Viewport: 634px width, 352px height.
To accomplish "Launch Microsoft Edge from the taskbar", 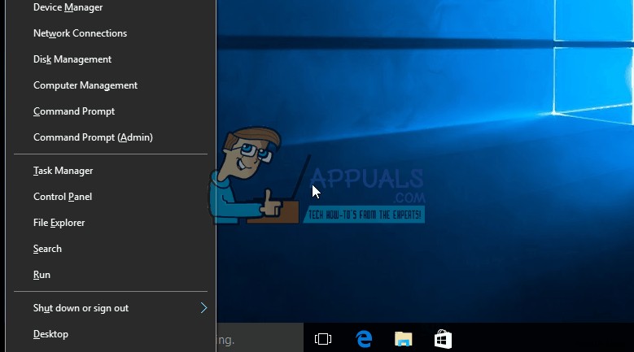I will point(364,339).
